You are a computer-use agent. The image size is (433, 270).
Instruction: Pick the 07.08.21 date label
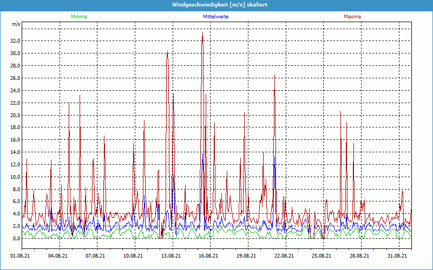[x=95, y=256]
